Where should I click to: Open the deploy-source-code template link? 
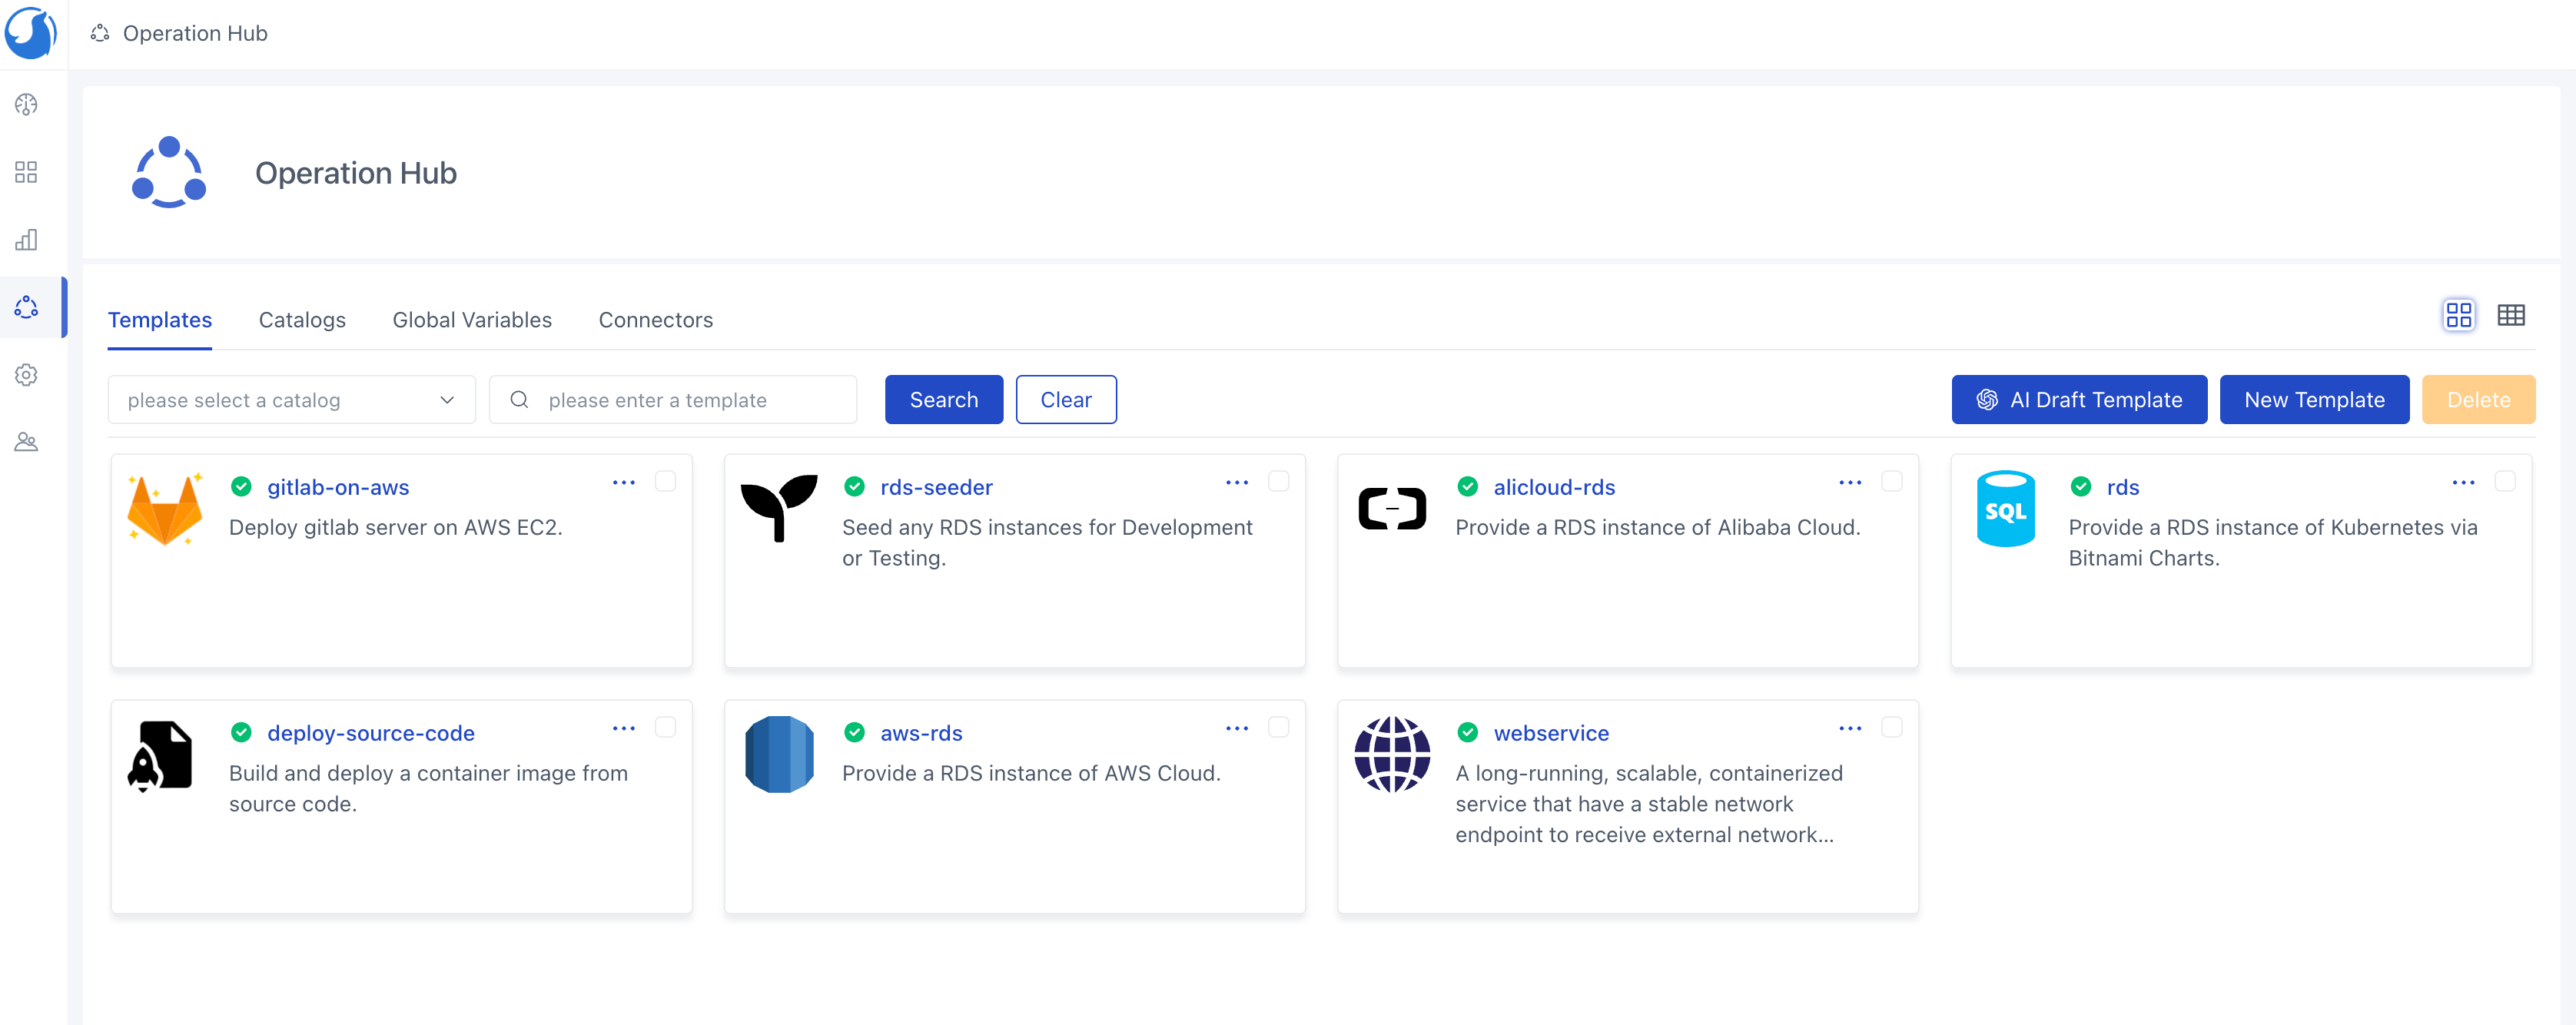(x=370, y=733)
